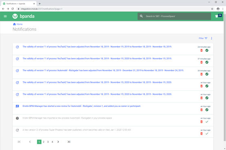The height and width of the screenshot is (150, 226).
Task: Click the browser forward arrow
Action: coord(8,9)
